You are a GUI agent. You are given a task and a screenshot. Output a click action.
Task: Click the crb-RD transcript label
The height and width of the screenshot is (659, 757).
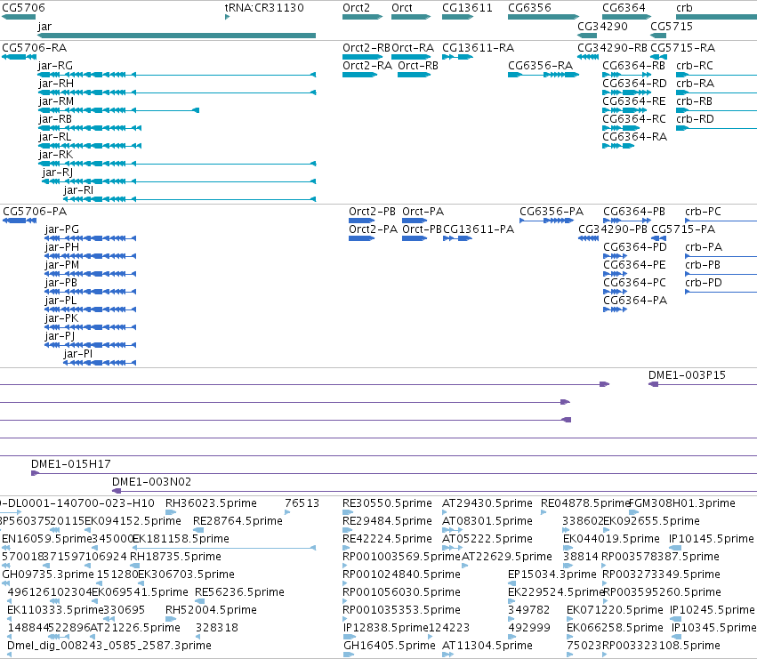pos(696,119)
